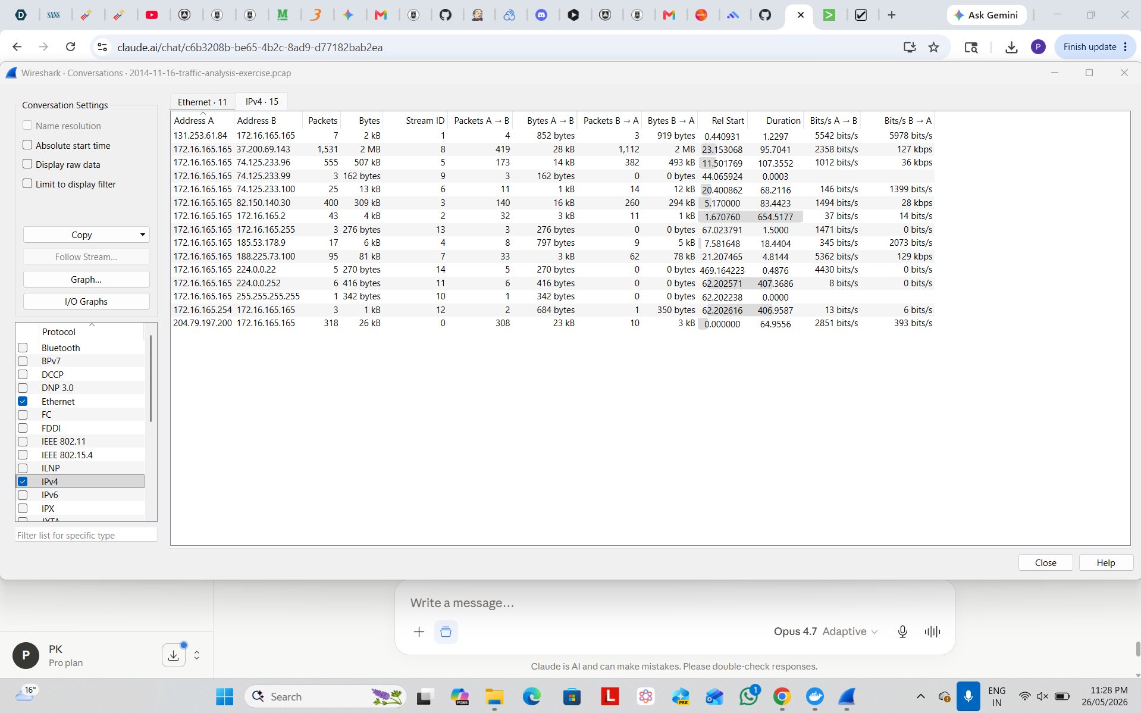The width and height of the screenshot is (1141, 713).
Task: Open Docker Desktop from the taskbar
Action: point(814,696)
